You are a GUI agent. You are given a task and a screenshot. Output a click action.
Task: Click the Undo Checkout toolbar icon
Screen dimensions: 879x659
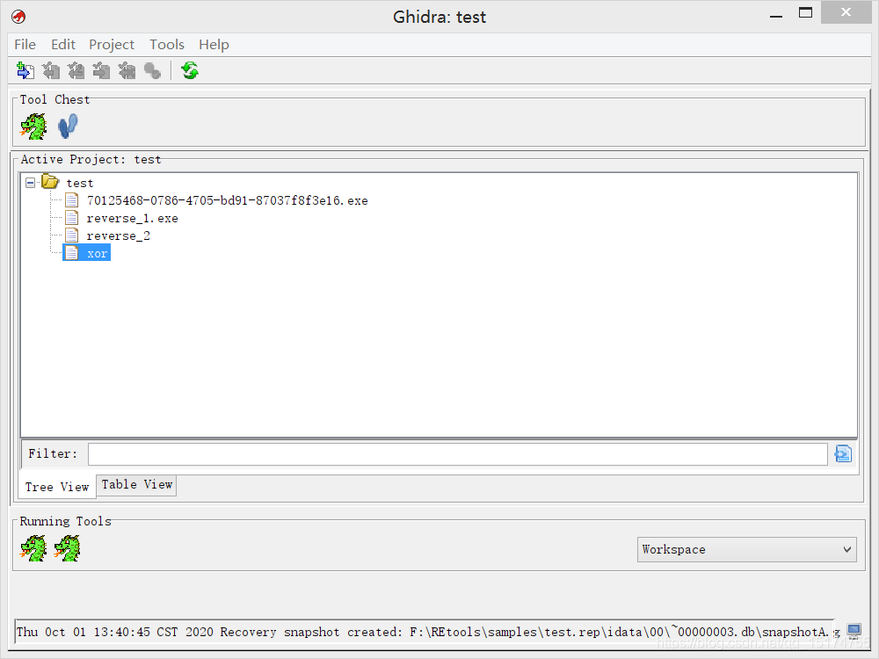127,70
